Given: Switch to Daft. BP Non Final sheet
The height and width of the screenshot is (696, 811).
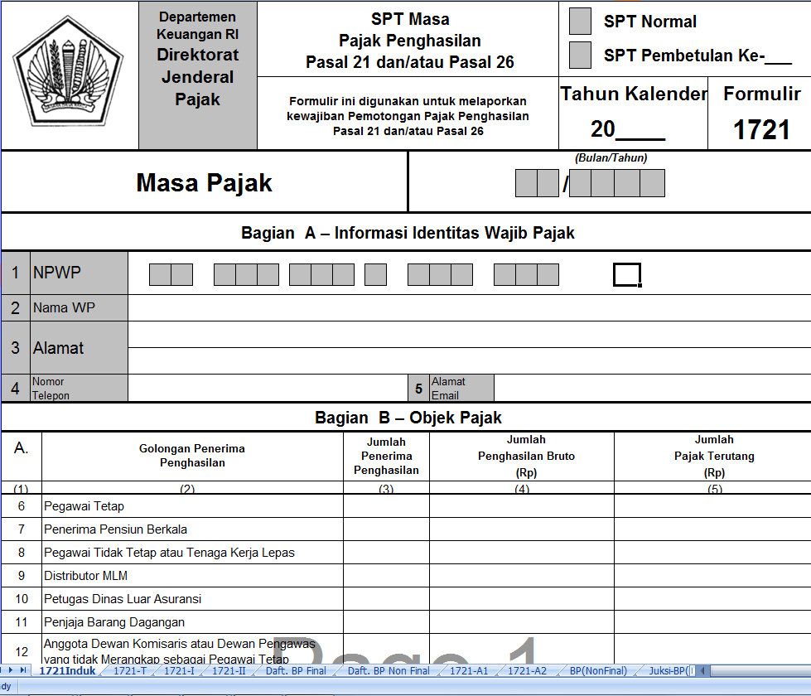Looking at the screenshot, I should coord(389,670).
